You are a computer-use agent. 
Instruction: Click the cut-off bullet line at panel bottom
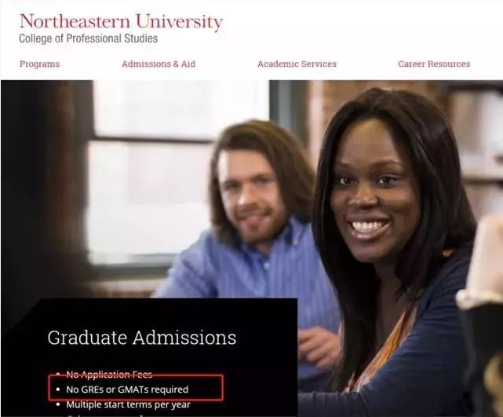click(106, 415)
